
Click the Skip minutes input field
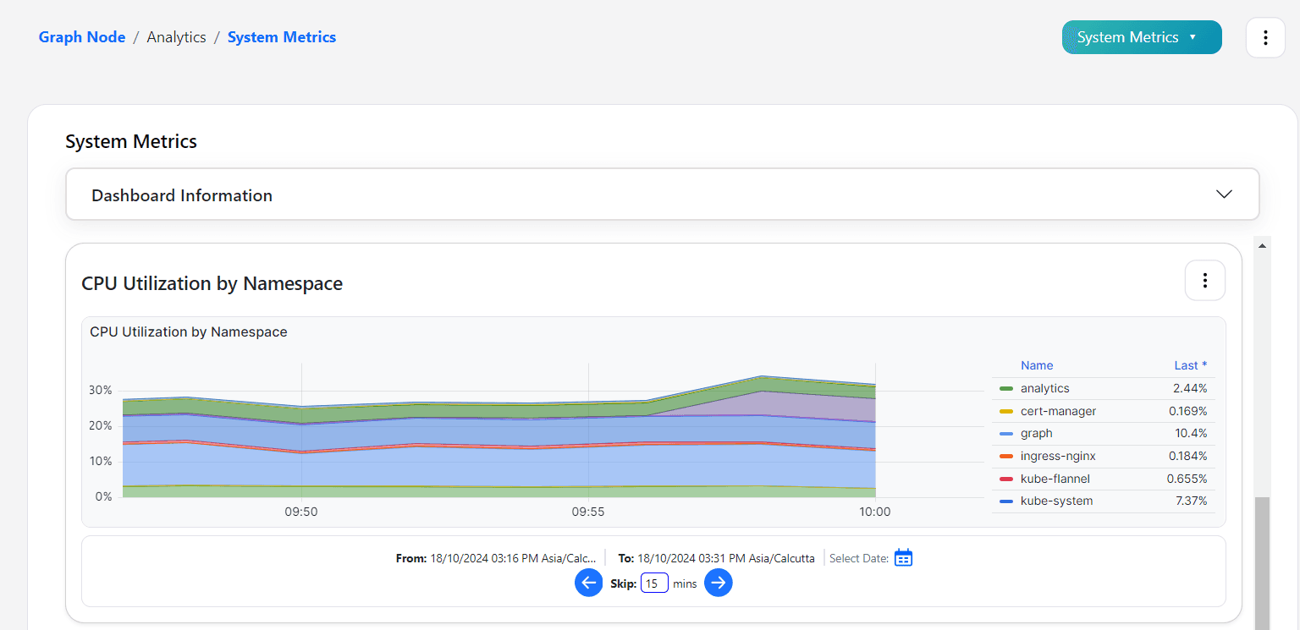654,583
